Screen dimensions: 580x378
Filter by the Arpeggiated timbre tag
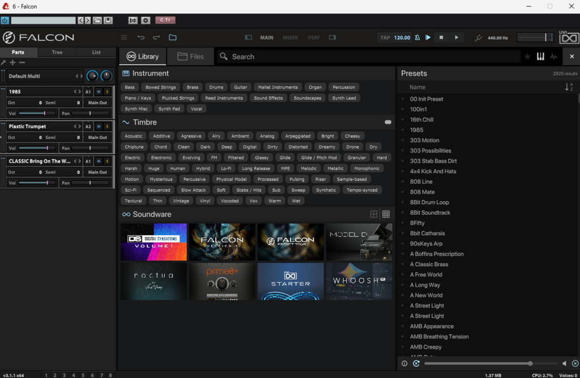298,136
